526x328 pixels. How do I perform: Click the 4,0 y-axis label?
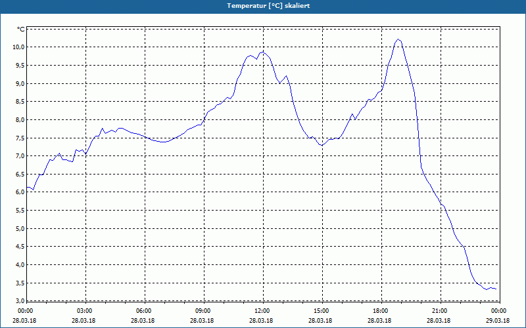20,265
